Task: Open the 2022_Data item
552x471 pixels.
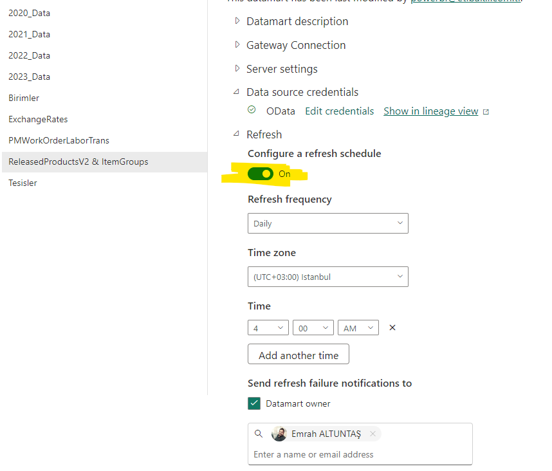Action: tap(29, 55)
